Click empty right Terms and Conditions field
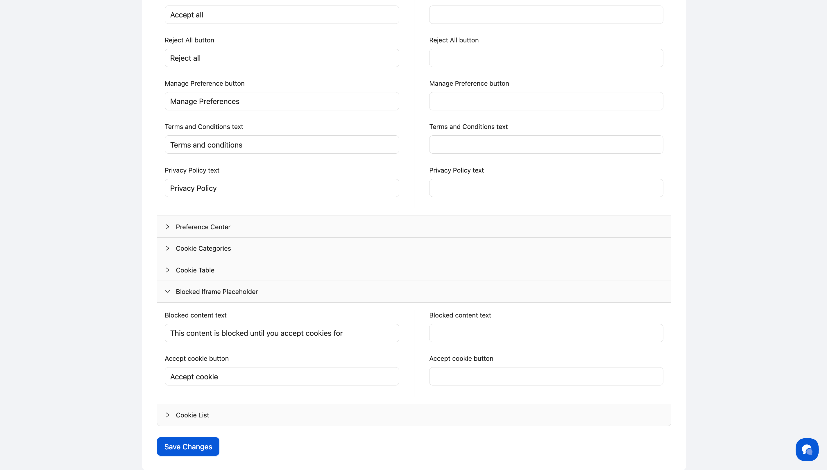 pyautogui.click(x=546, y=145)
